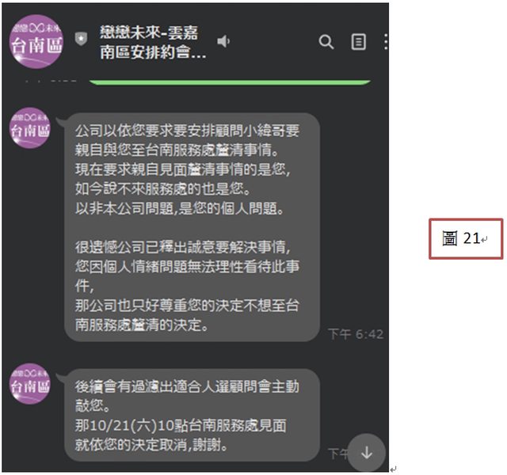Click the official account shield badge
The height and width of the screenshot is (475, 507).
coord(81,39)
